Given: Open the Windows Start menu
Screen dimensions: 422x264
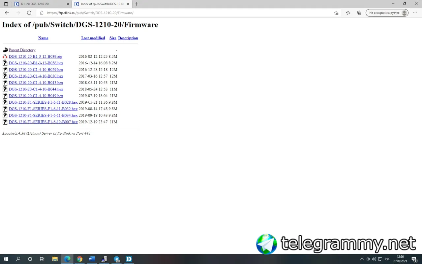Looking at the screenshot, I should pyautogui.click(x=6, y=259).
